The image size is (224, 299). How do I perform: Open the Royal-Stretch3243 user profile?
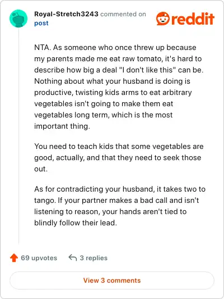point(66,14)
